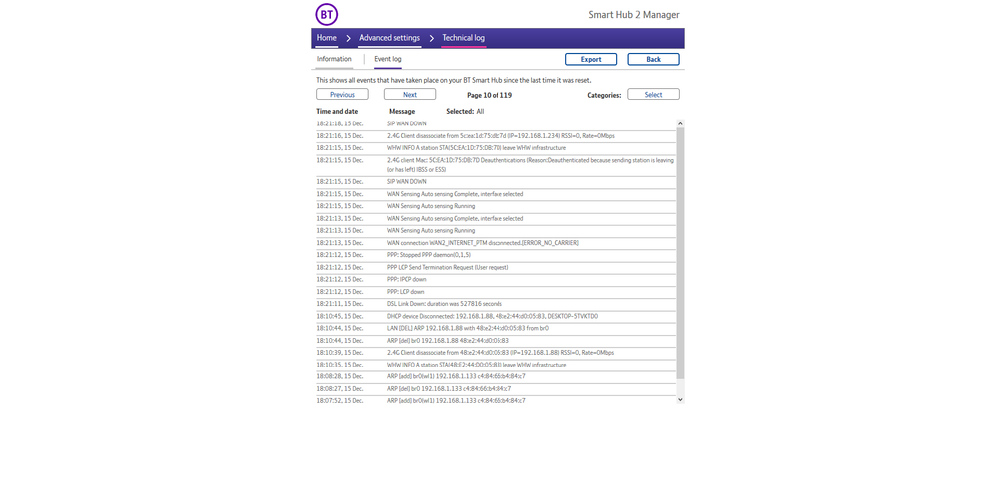The width and height of the screenshot is (996, 489).
Task: Go to Home in the breadcrumb
Action: coord(327,38)
